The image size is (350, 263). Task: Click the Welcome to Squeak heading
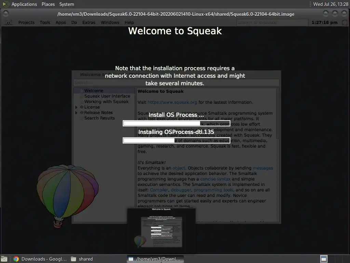175,31
